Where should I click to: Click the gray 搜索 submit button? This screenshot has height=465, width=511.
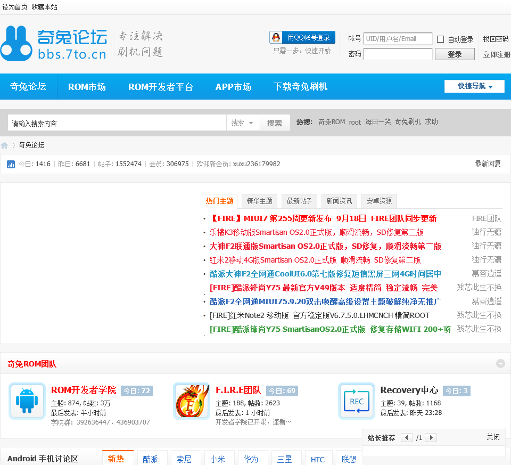click(275, 123)
